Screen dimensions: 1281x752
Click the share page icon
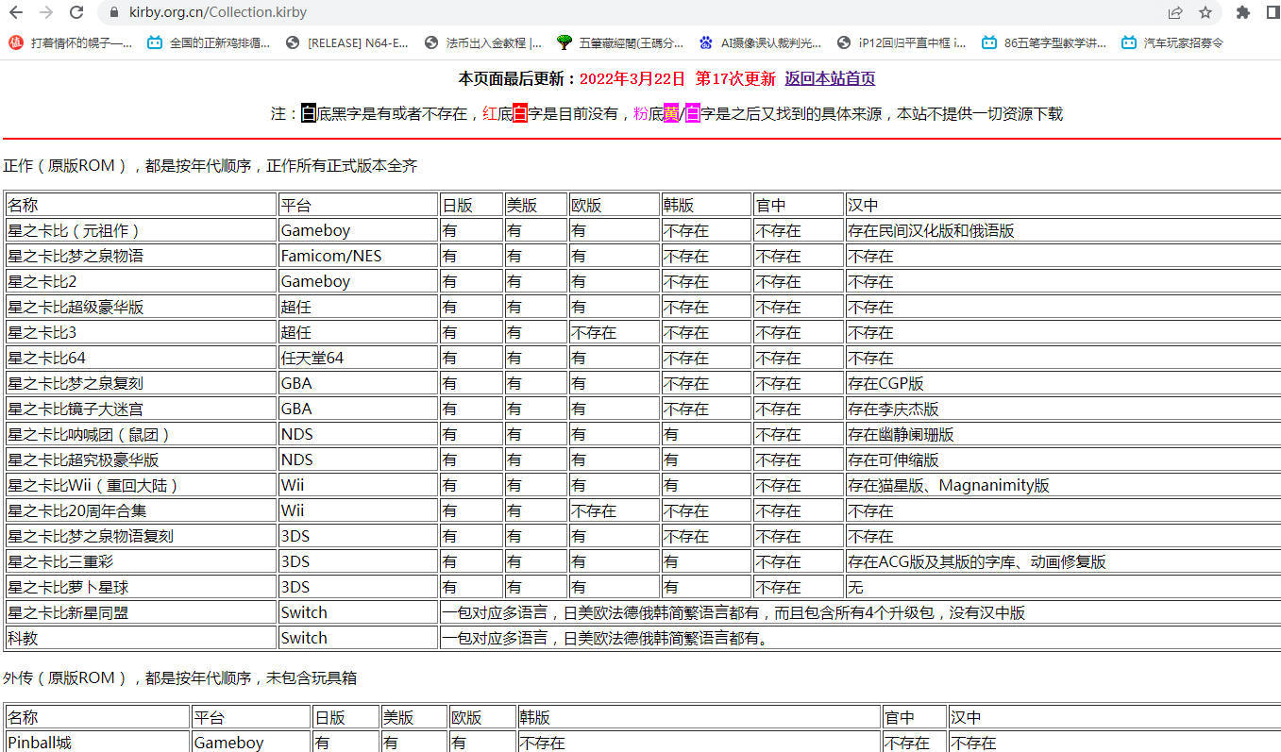(1175, 12)
